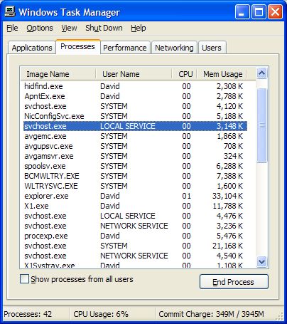This screenshot has height=324, width=287.
Task: Click the scrollbar down arrow
Action: (x=262, y=262)
